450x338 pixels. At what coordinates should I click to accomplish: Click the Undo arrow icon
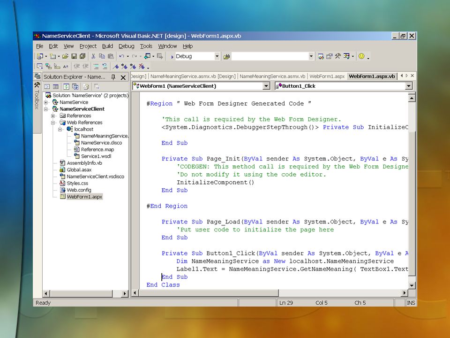[x=122, y=56]
